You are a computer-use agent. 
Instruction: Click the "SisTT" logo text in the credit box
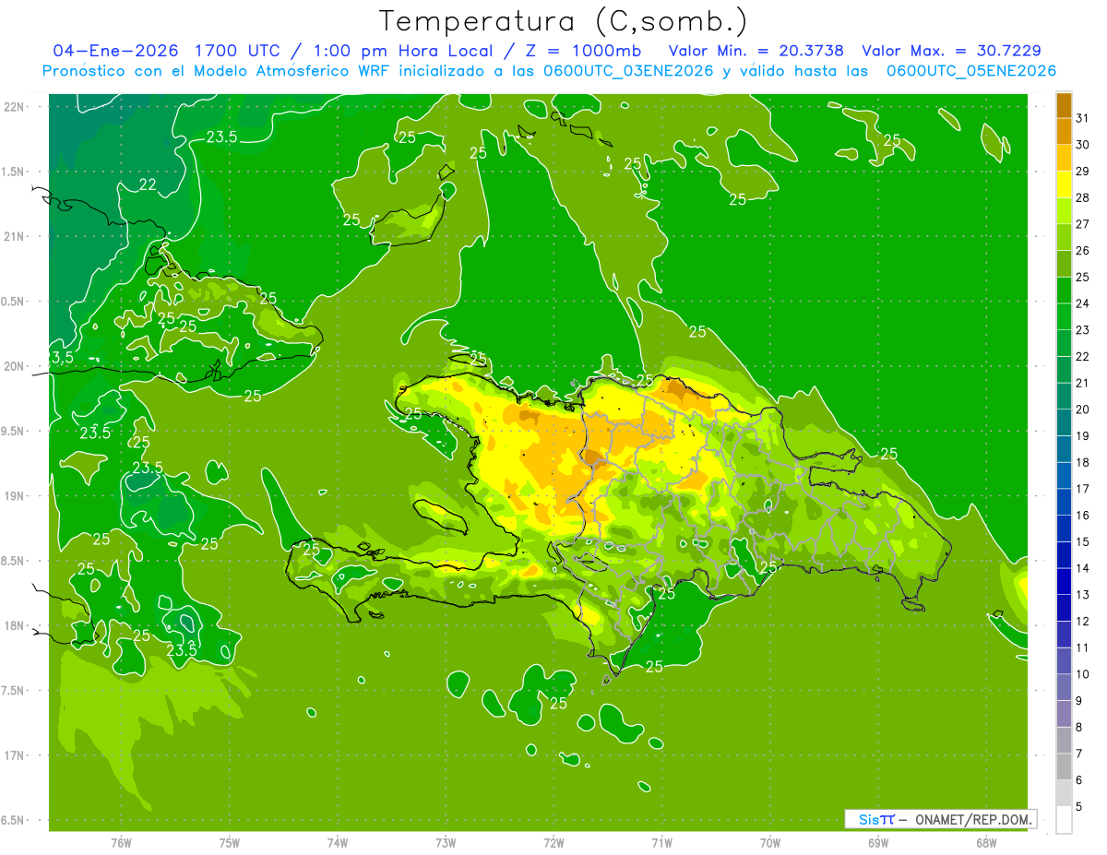pyautogui.click(x=876, y=819)
